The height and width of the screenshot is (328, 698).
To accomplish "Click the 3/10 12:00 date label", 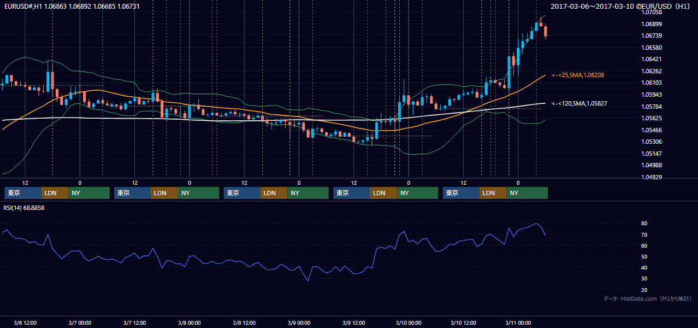I will click(x=463, y=323).
